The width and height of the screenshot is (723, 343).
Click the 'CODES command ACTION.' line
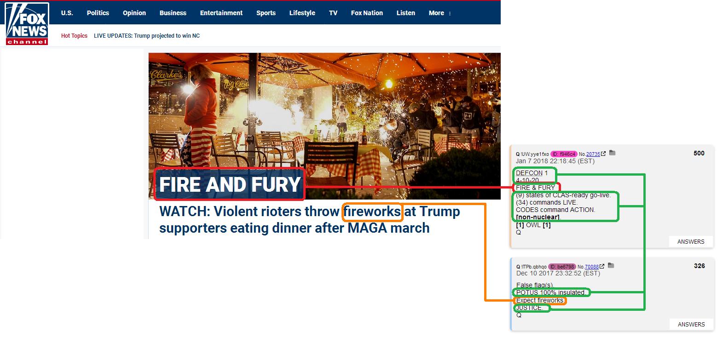click(555, 210)
